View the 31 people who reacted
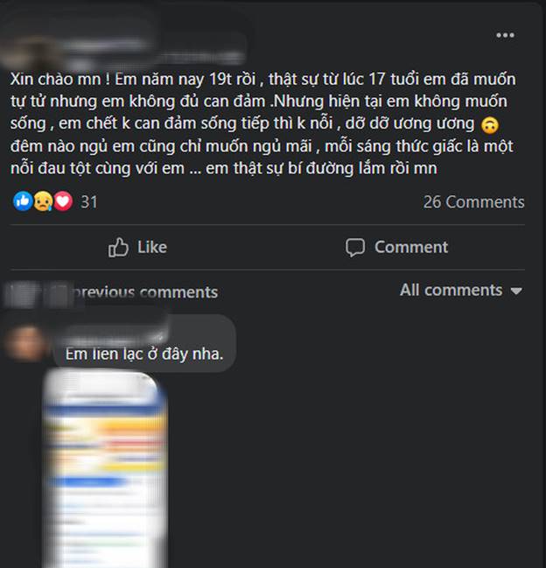This screenshot has height=568, width=546. (89, 202)
